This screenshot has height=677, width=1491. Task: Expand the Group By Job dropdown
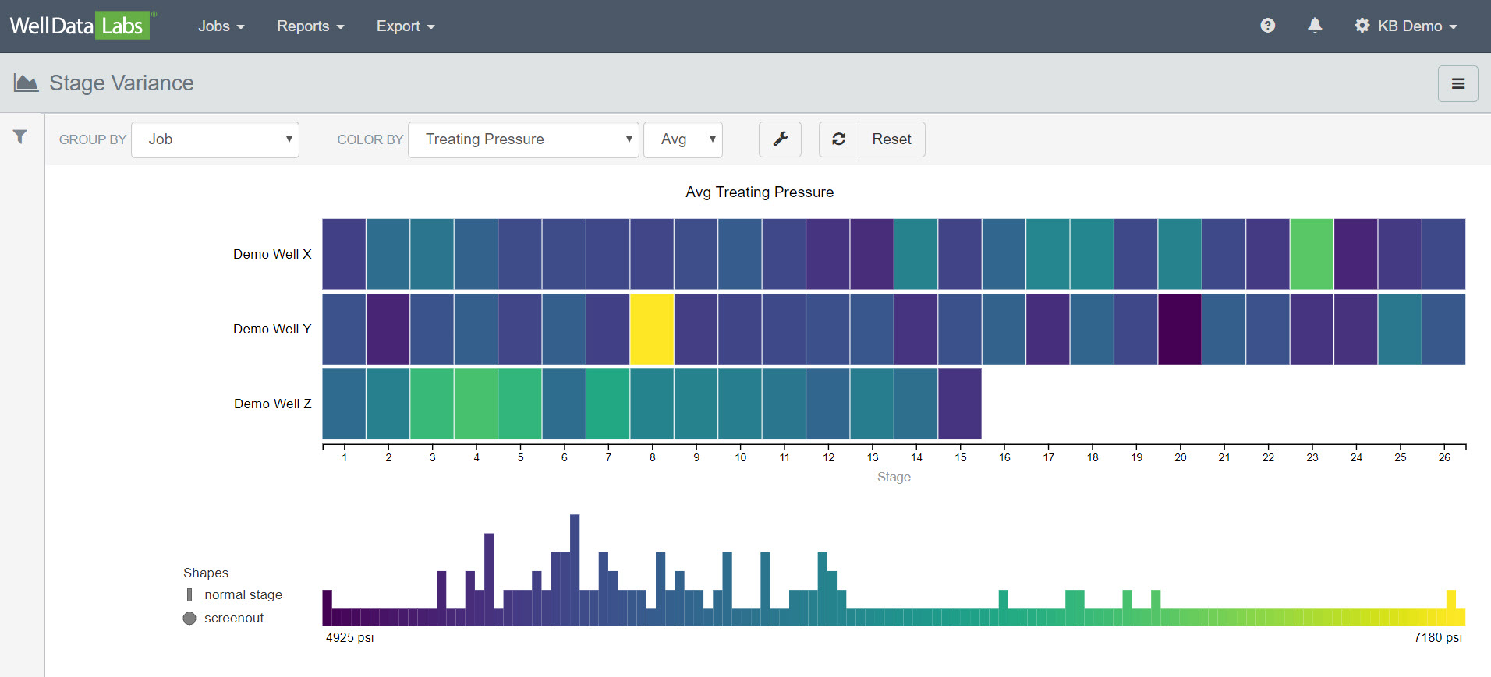215,139
